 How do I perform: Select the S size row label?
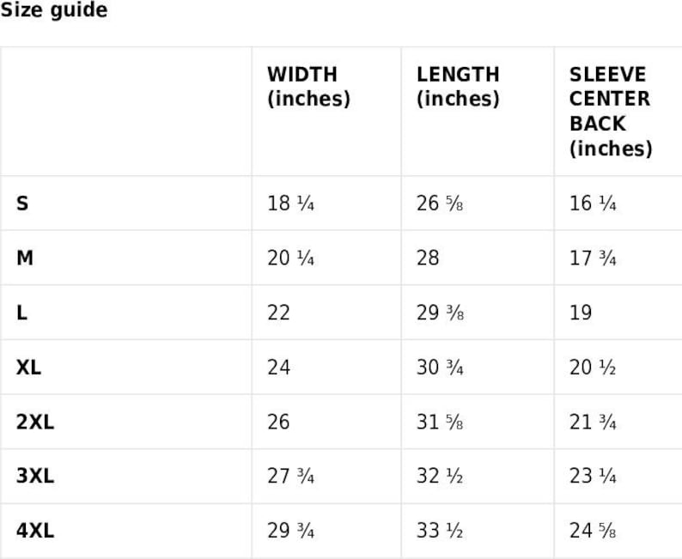[22, 204]
